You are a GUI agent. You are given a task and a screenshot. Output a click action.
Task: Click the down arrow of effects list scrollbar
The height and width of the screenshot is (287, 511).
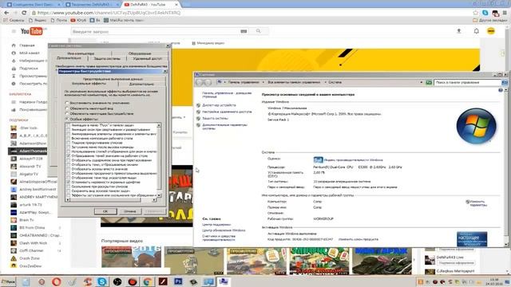tap(159, 195)
